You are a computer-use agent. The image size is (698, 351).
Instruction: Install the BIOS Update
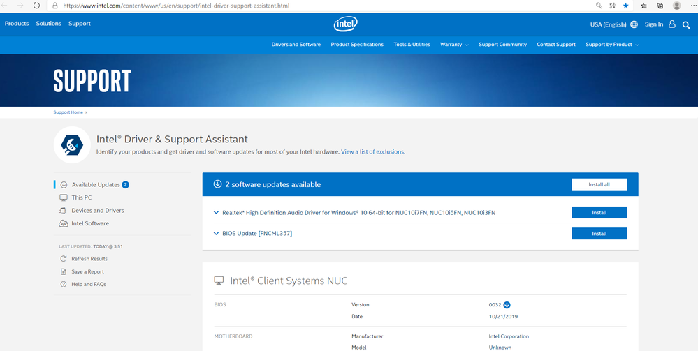[599, 234]
